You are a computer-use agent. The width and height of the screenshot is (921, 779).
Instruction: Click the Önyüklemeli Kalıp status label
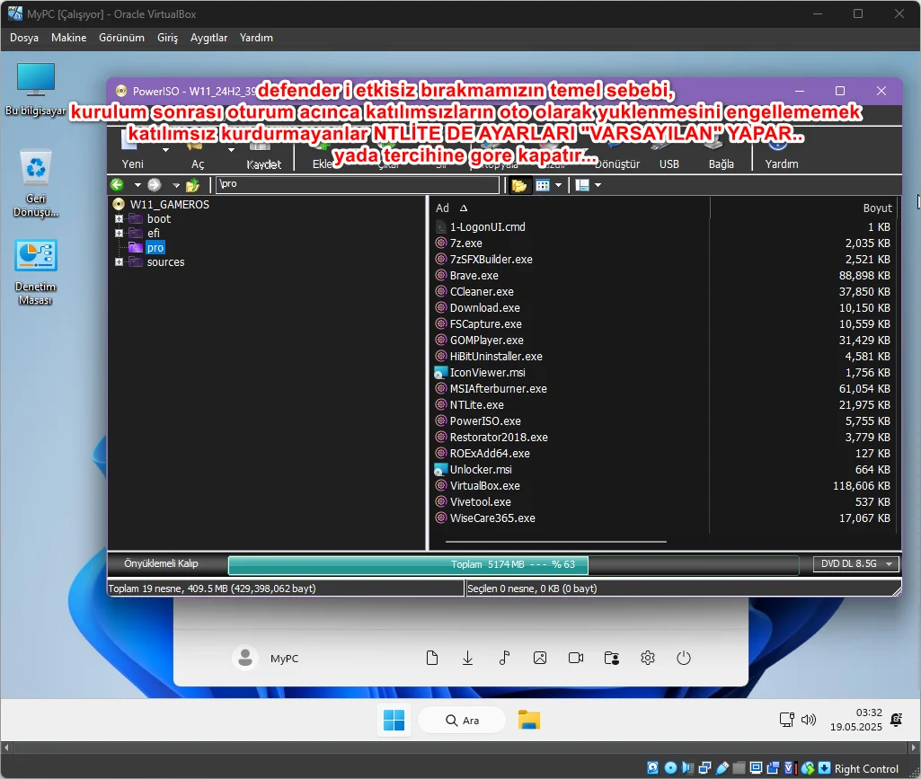[x=161, y=563]
